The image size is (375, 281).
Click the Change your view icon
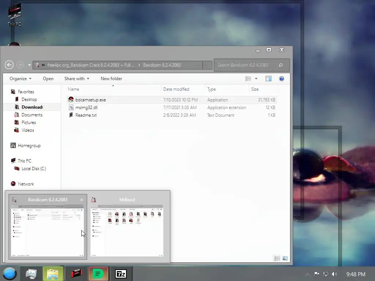pyautogui.click(x=248, y=79)
